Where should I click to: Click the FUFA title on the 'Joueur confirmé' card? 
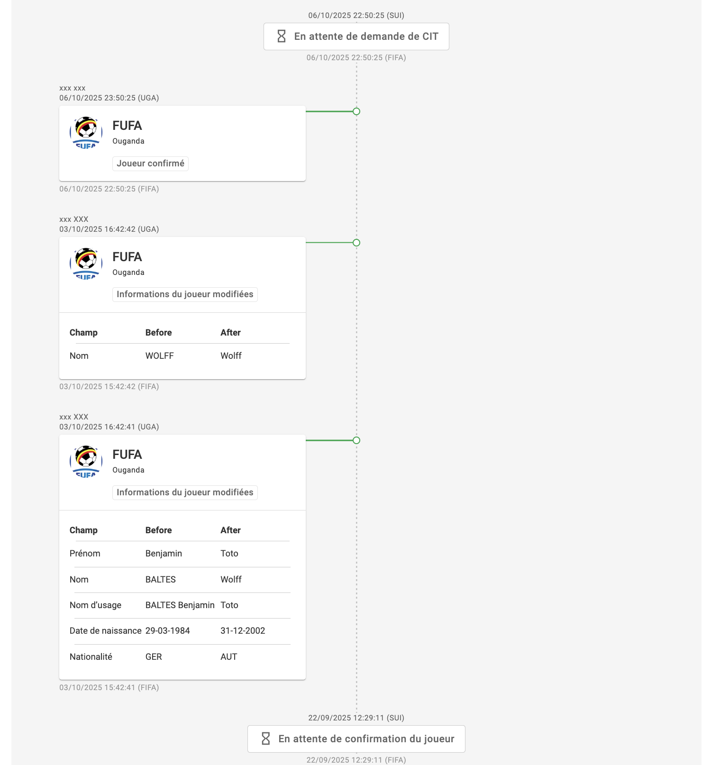(x=127, y=126)
